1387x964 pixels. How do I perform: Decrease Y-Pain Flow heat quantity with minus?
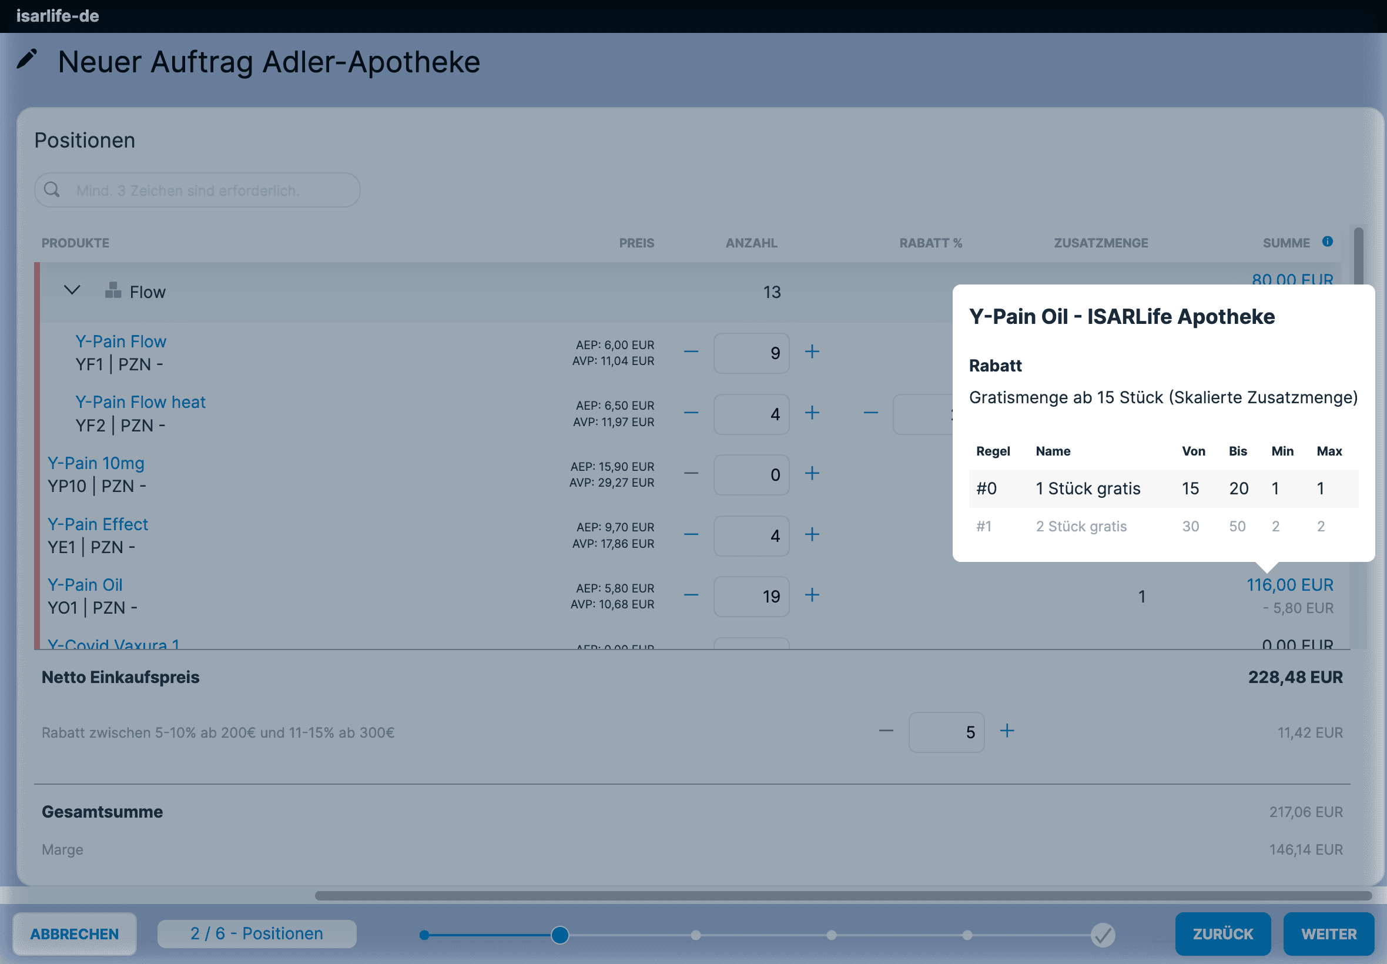[691, 413]
